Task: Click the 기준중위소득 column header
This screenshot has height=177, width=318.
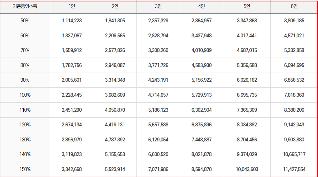Action: (25, 7)
